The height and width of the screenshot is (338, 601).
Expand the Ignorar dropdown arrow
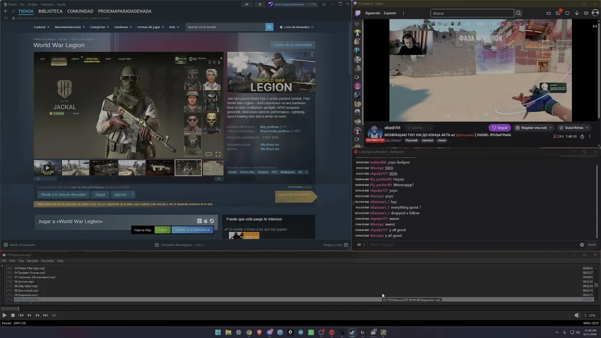point(133,194)
